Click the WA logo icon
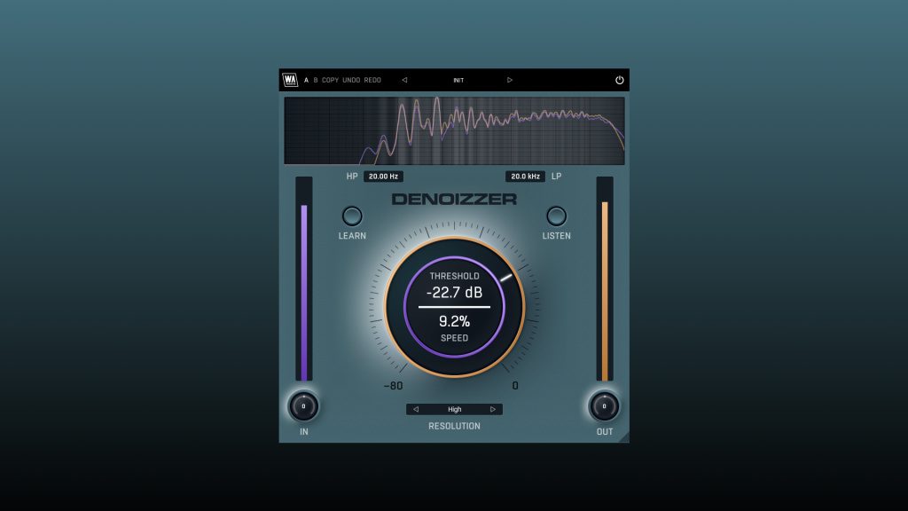The width and height of the screenshot is (908, 511). 290,80
